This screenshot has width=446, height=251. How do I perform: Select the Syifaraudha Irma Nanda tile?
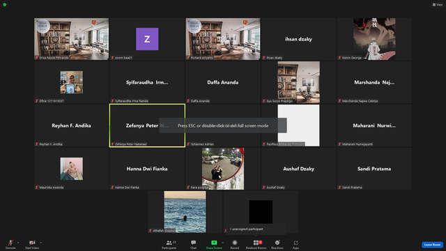coord(147,82)
